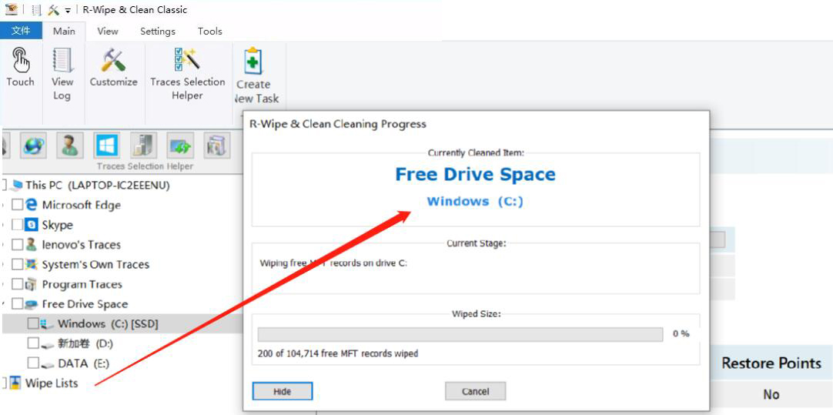Click Cancel in the cleaning progress dialog

475,392
